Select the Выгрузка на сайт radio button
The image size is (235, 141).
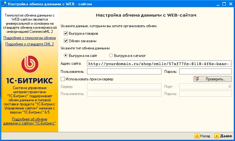(x=66, y=56)
